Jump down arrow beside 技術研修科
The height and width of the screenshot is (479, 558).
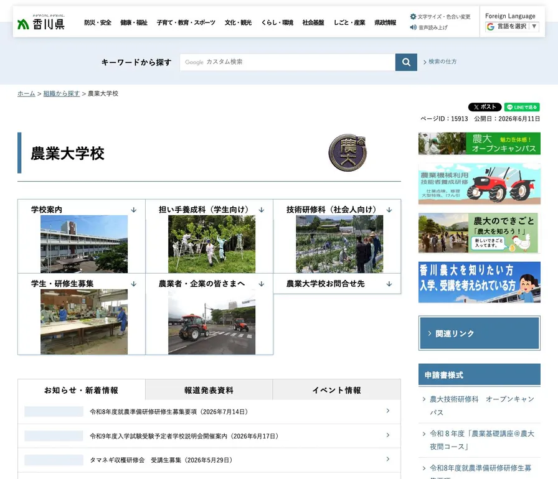pos(389,210)
